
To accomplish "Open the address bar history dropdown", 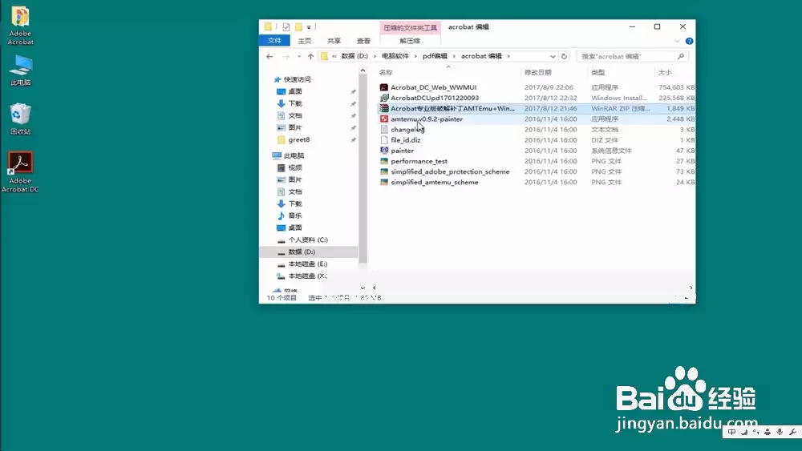I will pyautogui.click(x=553, y=57).
